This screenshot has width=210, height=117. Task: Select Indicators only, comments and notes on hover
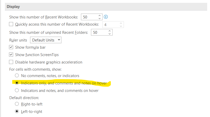[17, 83]
